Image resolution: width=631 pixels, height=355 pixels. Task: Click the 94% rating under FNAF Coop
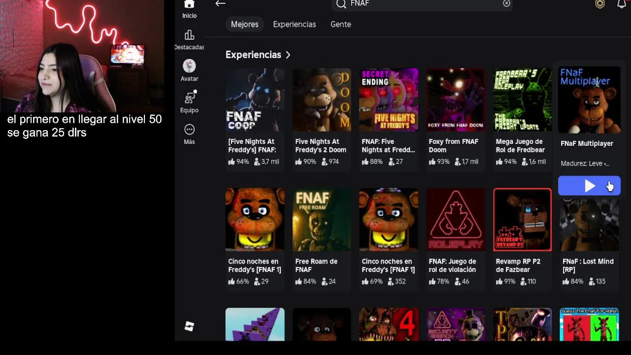[239, 162]
